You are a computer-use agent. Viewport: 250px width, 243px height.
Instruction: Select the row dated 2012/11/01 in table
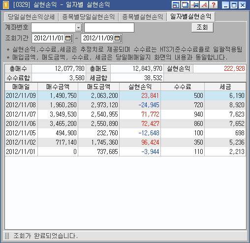[x=125, y=152]
